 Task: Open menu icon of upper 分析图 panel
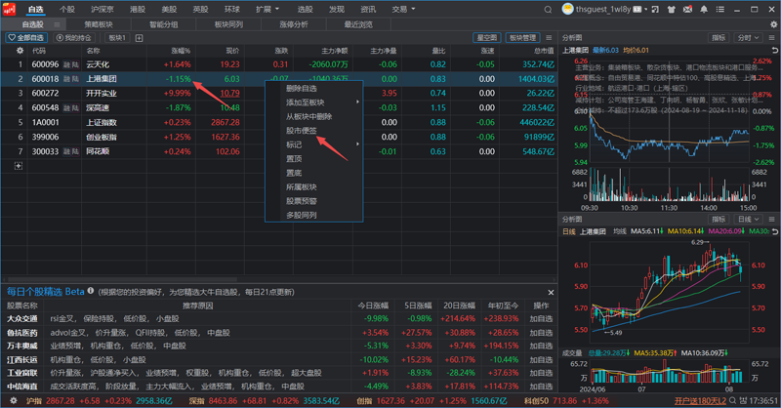(771, 38)
